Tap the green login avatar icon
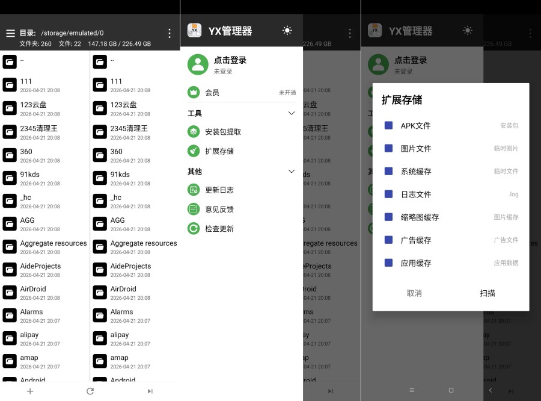Viewport: 541px width, 401px height. (198, 64)
